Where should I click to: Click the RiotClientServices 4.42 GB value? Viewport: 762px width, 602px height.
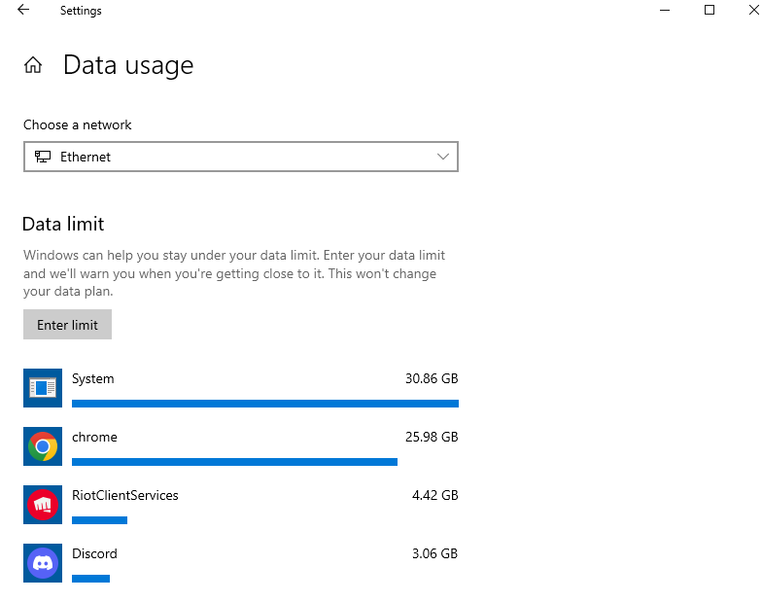click(x=434, y=495)
